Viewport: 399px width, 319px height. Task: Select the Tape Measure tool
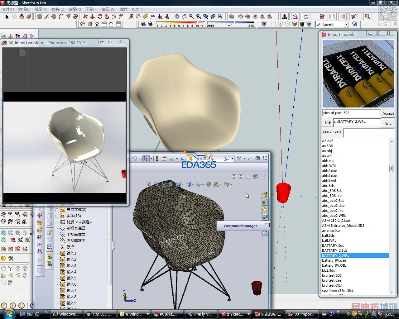[131, 17]
